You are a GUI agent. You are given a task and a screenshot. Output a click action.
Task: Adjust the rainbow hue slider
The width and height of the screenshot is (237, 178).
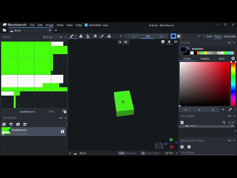pos(233,84)
